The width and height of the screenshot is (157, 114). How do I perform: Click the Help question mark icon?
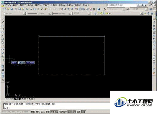pos(99,9)
